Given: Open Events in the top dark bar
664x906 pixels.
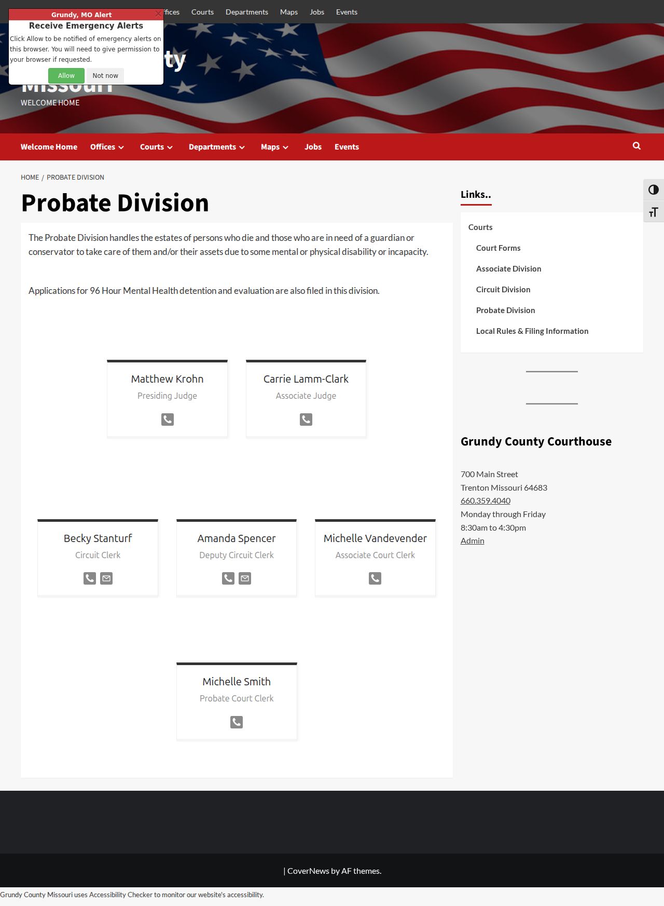Looking at the screenshot, I should click(x=347, y=12).
